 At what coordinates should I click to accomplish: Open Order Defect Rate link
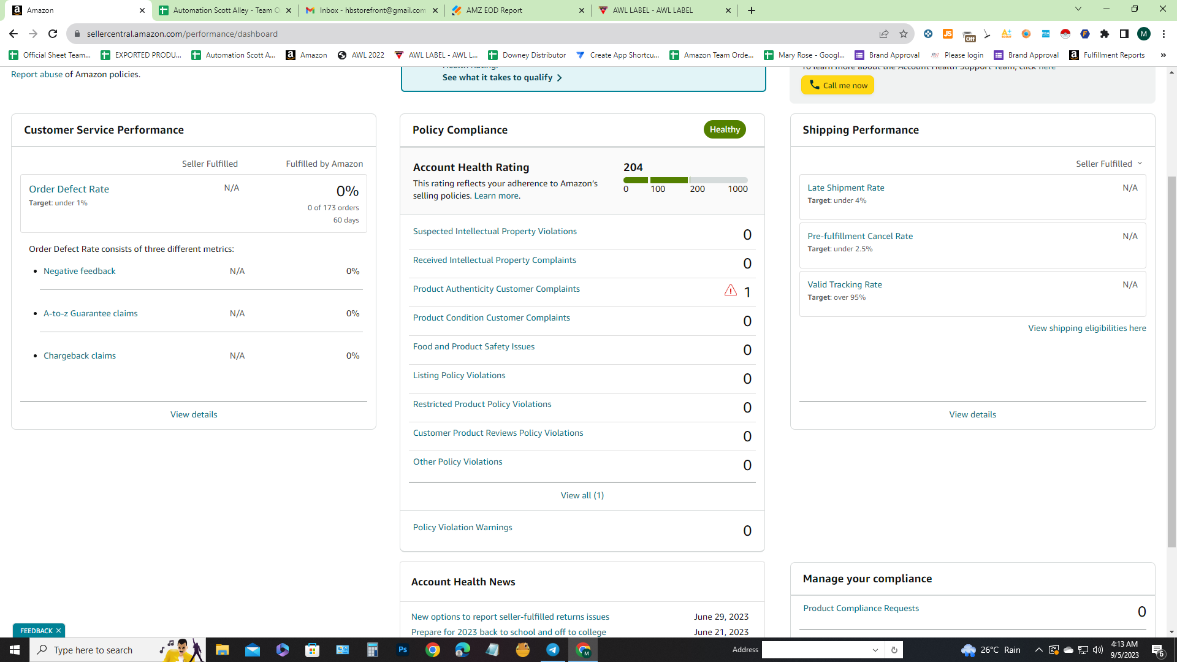pyautogui.click(x=69, y=189)
